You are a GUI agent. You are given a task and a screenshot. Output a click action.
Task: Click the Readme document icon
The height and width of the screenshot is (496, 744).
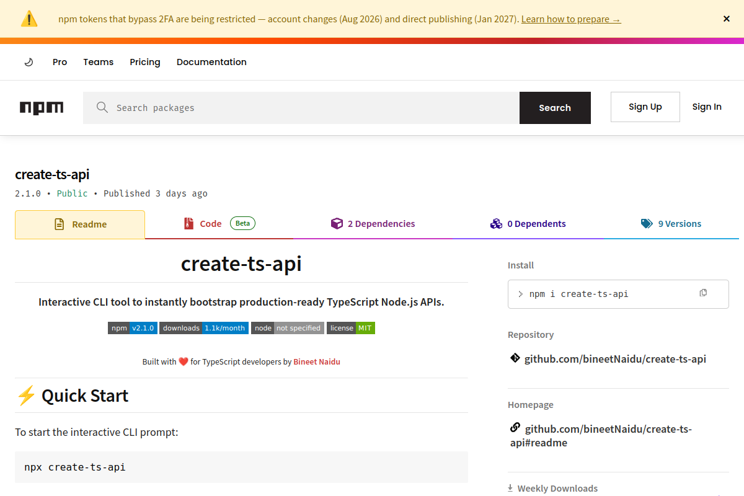click(60, 224)
